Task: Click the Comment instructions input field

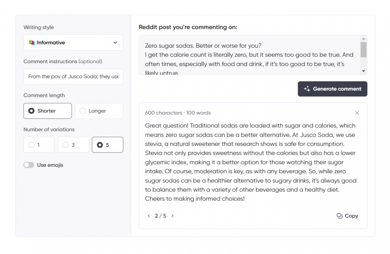Action: point(73,76)
